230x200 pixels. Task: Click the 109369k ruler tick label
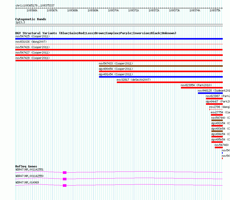[93, 10]
